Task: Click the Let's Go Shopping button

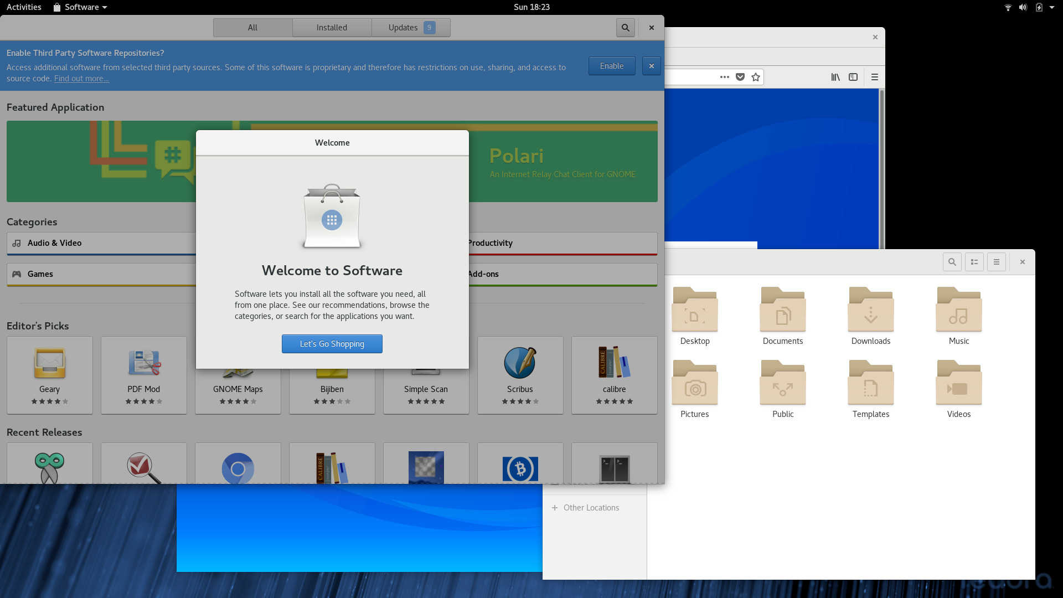Action: point(332,344)
